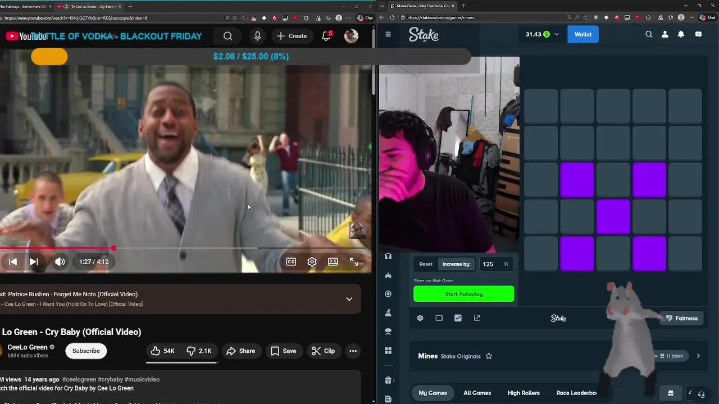The width and height of the screenshot is (719, 404).
Task: Open the video player settings gear
Action: pyautogui.click(x=312, y=261)
